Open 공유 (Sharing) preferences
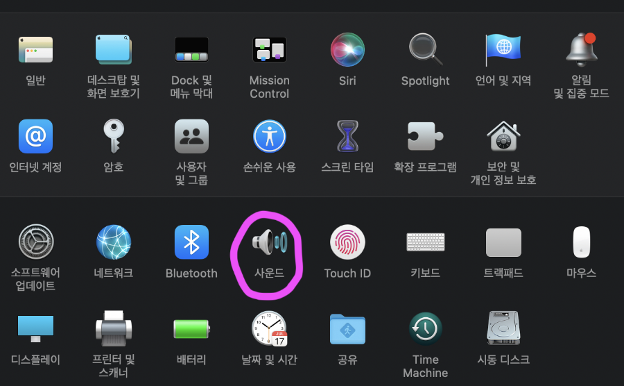This screenshot has width=624, height=386. [347, 328]
